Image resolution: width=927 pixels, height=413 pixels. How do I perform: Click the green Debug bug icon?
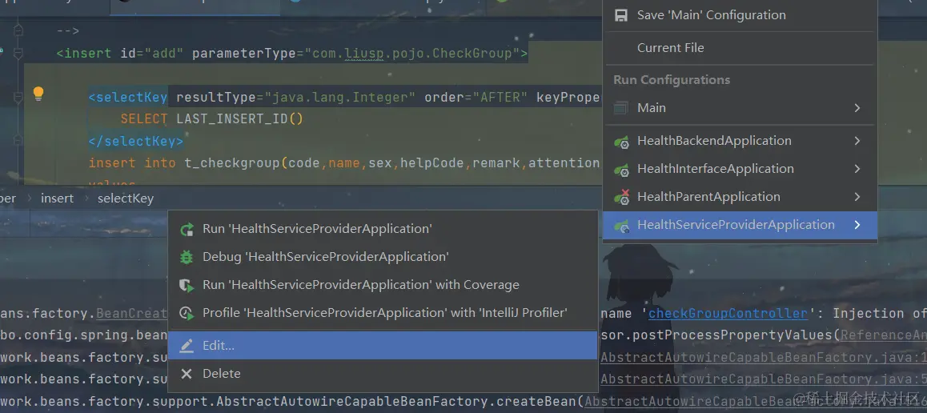pyautogui.click(x=187, y=257)
